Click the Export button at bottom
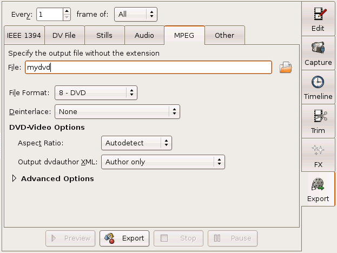This screenshot has width=337, height=253. (124, 238)
